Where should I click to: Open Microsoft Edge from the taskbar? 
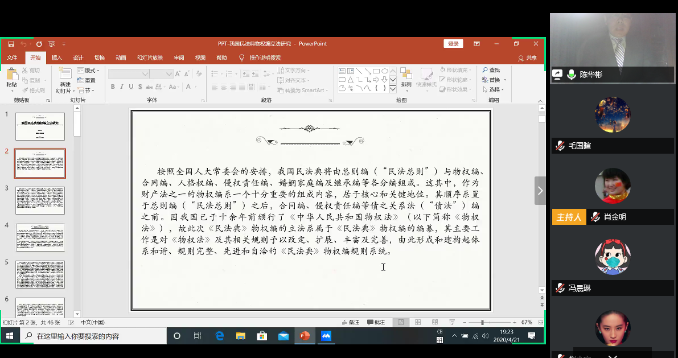tap(220, 336)
